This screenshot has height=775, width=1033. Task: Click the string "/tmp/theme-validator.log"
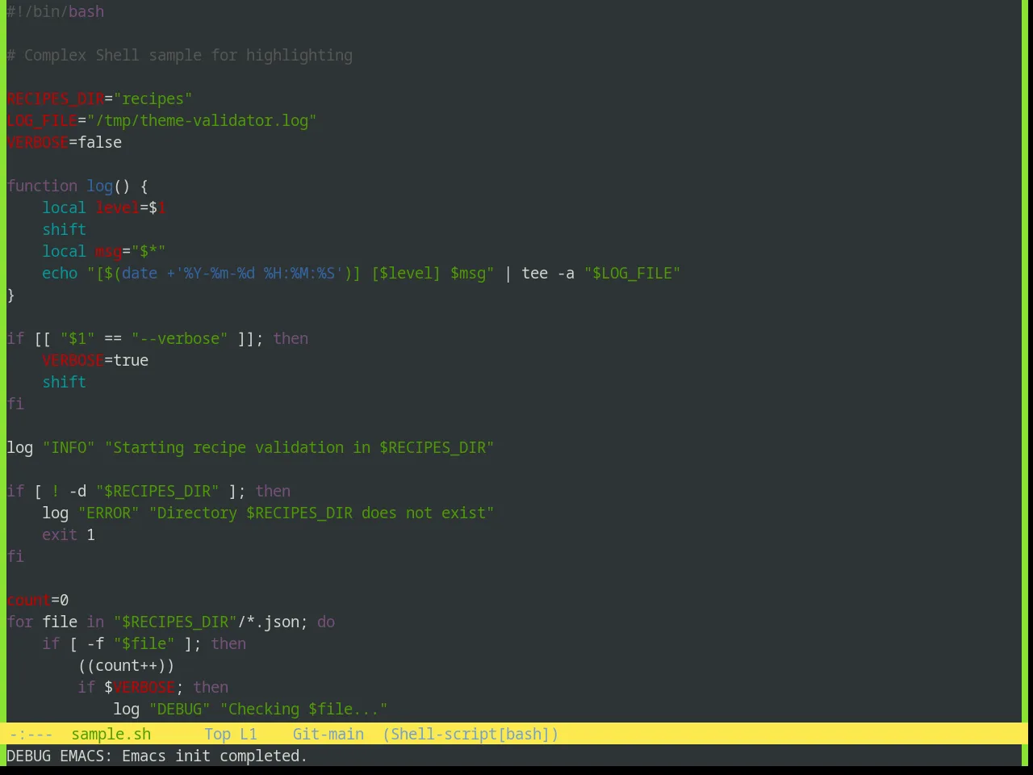pyautogui.click(x=202, y=120)
